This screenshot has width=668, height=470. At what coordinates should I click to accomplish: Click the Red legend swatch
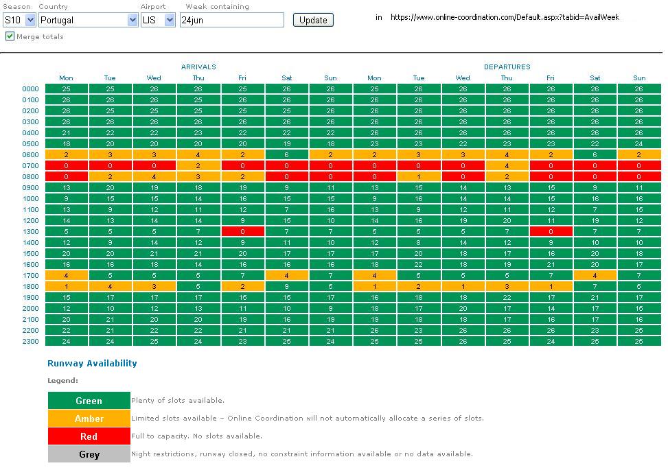(89, 436)
